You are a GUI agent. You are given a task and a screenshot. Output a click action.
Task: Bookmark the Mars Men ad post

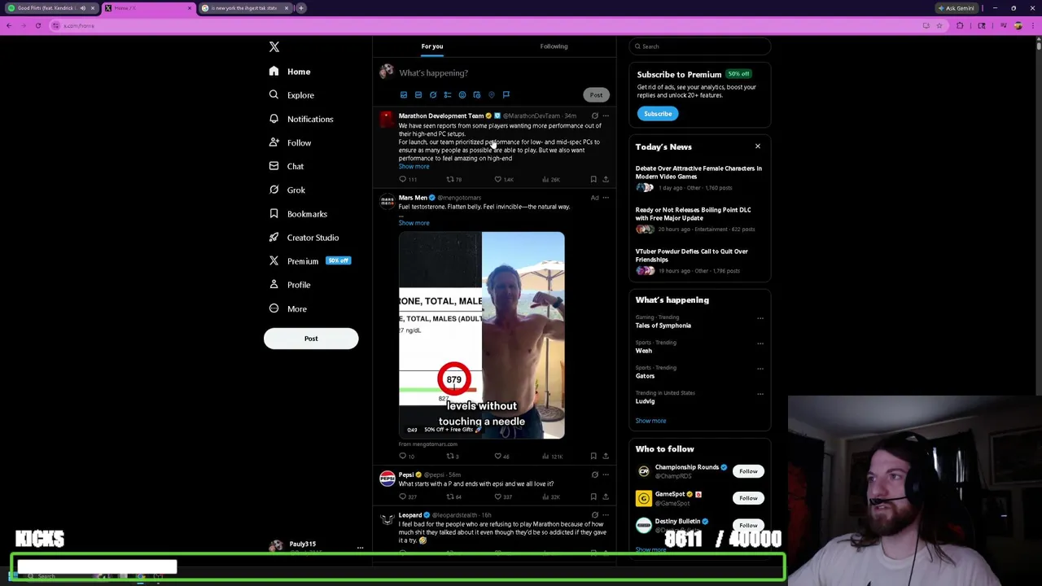[x=593, y=456]
